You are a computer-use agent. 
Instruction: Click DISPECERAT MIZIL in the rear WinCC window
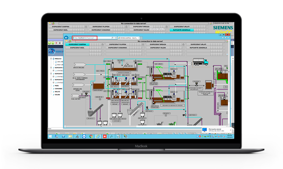[61, 30]
